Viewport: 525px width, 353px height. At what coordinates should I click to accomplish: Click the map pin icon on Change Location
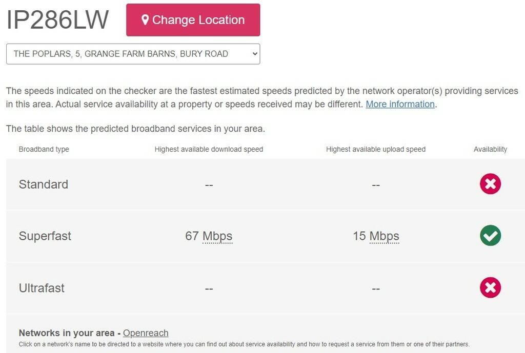145,20
